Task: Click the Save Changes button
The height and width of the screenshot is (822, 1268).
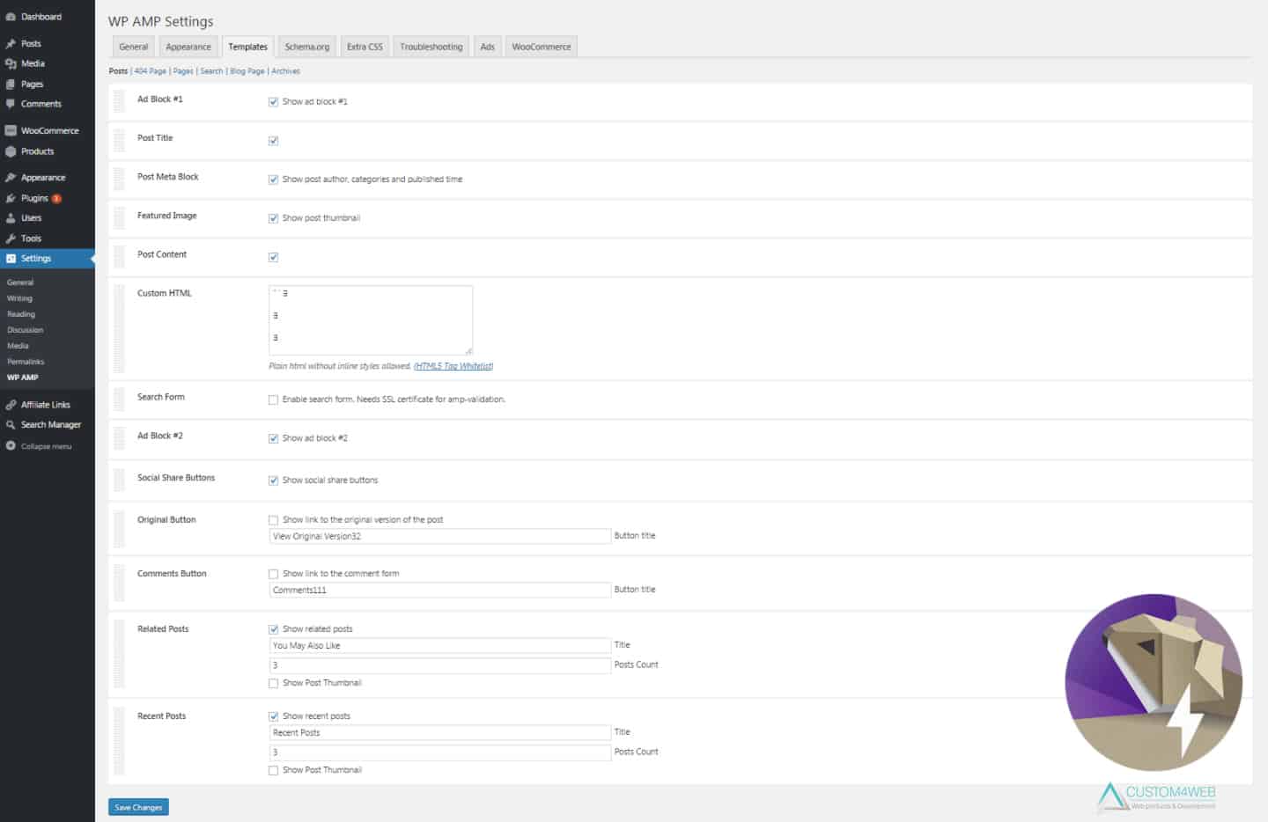Action: (138, 807)
